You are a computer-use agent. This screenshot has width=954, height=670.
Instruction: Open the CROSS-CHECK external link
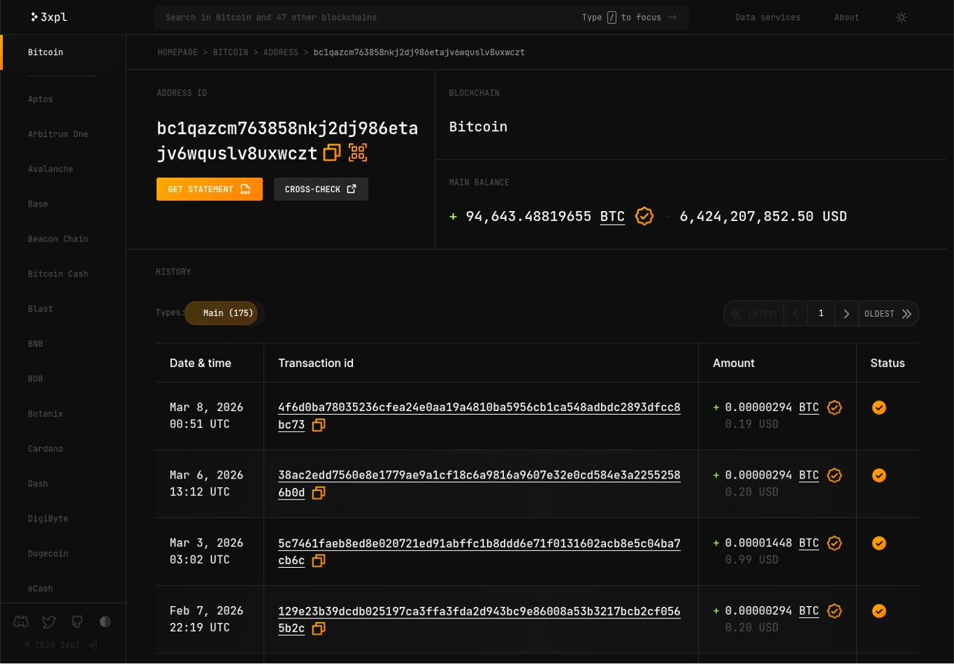[320, 189]
